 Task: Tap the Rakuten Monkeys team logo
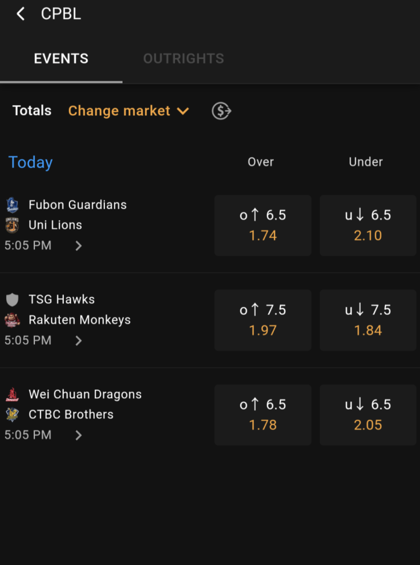(x=12, y=320)
